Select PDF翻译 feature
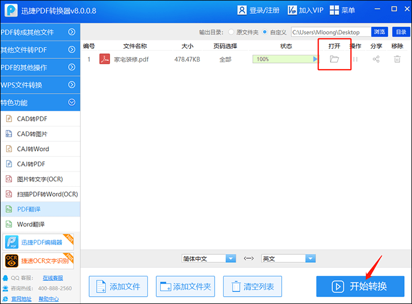This screenshot has height=304, width=412. click(x=41, y=209)
